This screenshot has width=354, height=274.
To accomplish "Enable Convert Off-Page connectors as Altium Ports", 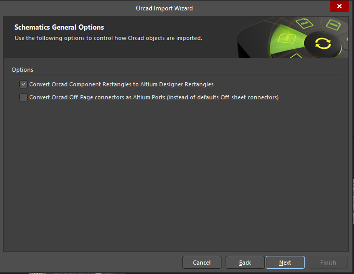I will [23, 97].
